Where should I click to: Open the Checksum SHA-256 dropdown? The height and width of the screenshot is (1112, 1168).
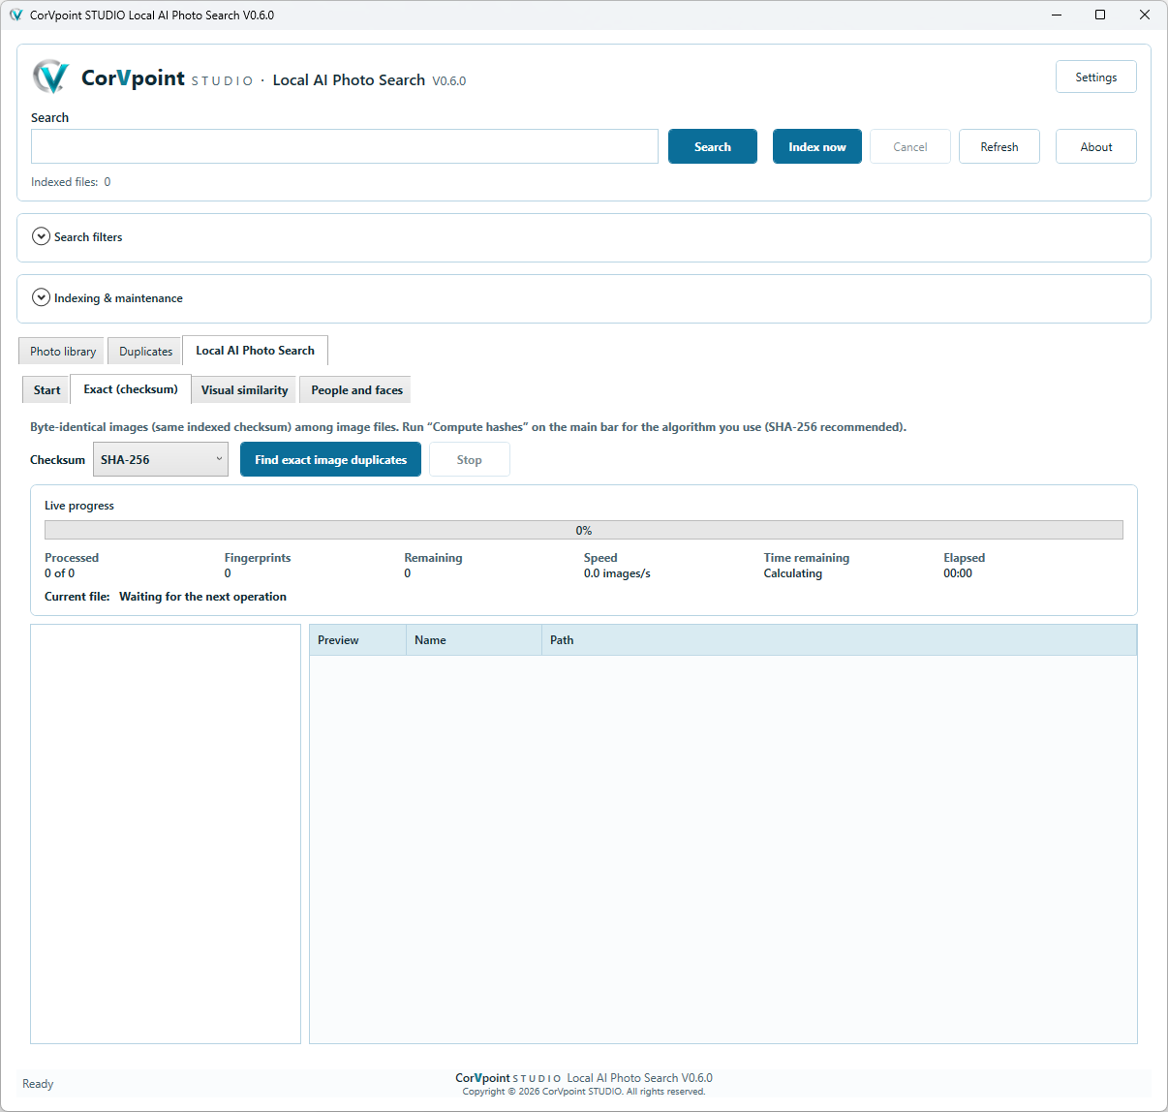pyautogui.click(x=161, y=459)
